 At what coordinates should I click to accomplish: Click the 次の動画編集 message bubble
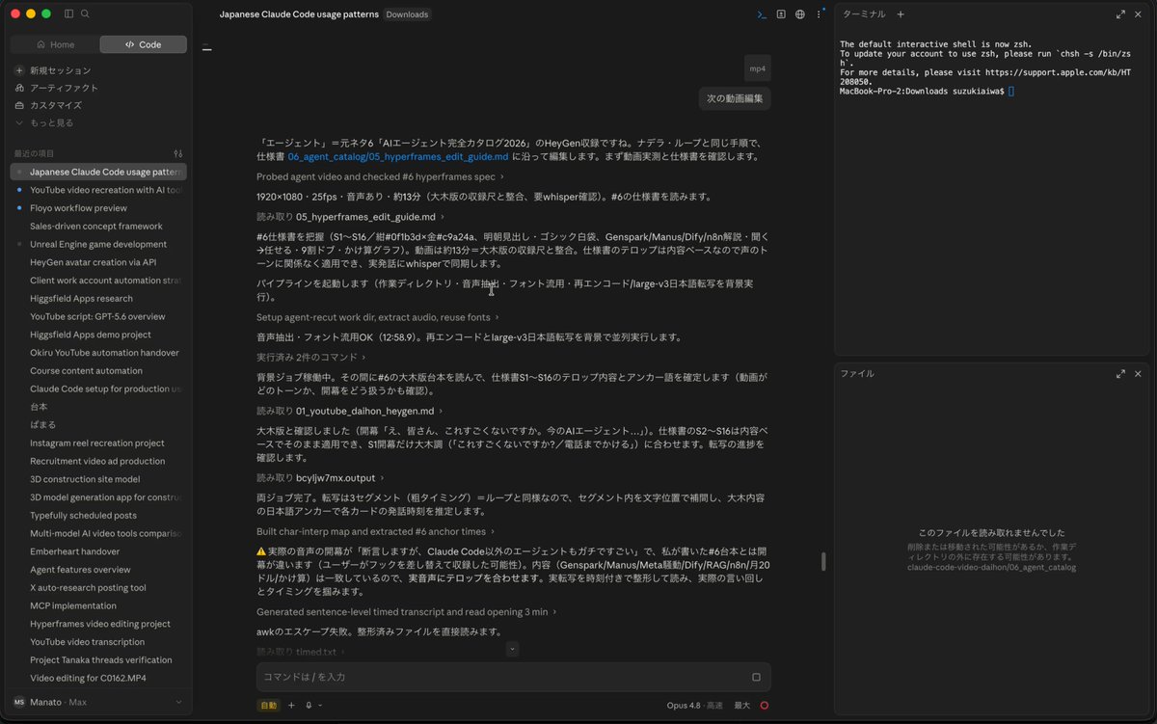(x=735, y=98)
